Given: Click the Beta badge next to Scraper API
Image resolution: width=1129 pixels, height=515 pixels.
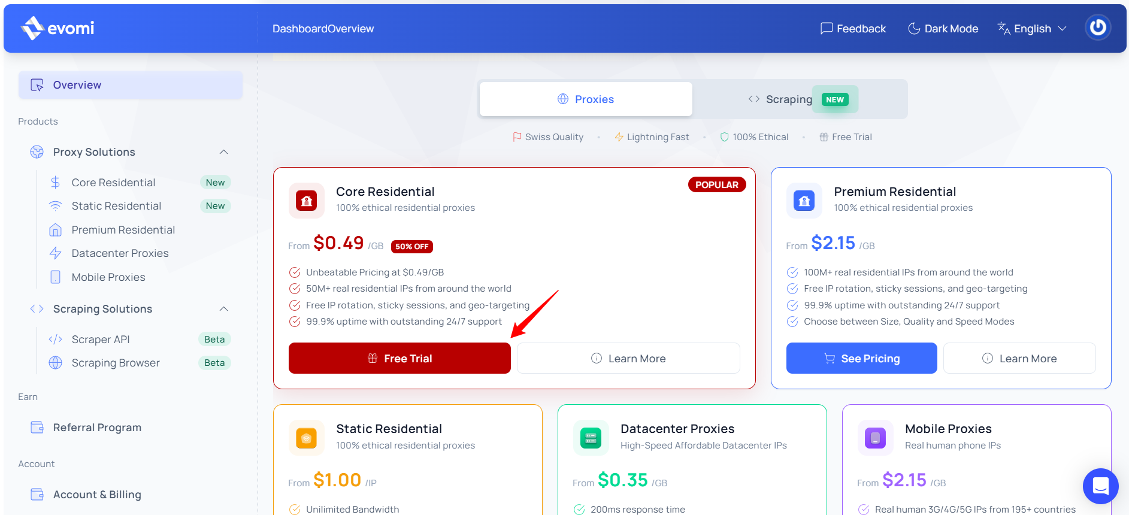Looking at the screenshot, I should [x=214, y=340].
